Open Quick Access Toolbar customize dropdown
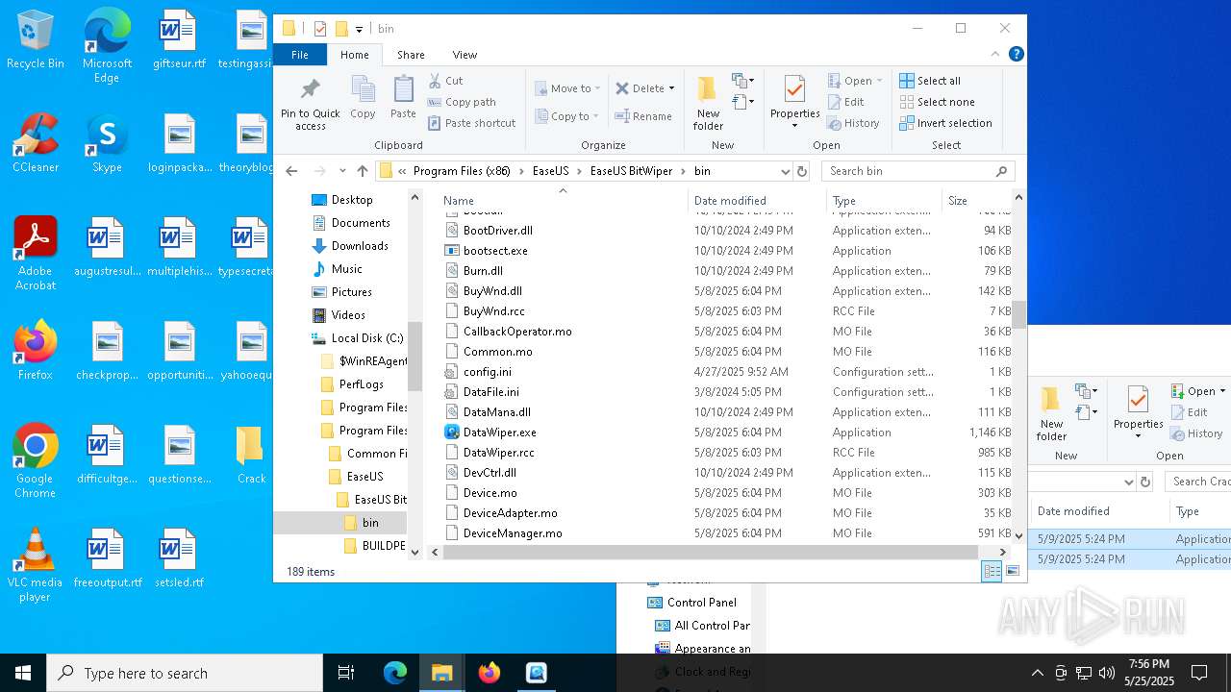Image resolution: width=1231 pixels, height=692 pixels. pyautogui.click(x=359, y=29)
